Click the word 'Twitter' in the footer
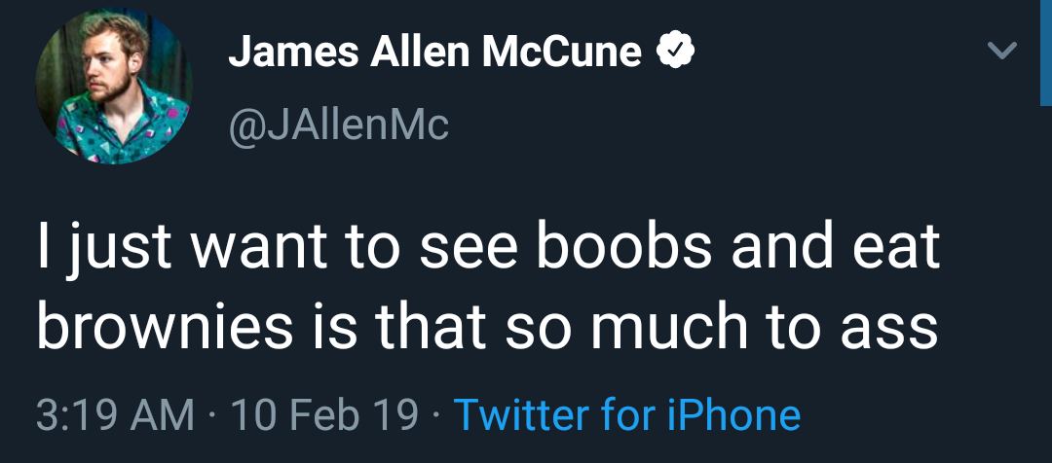1052x463 pixels. pyautogui.click(x=516, y=414)
